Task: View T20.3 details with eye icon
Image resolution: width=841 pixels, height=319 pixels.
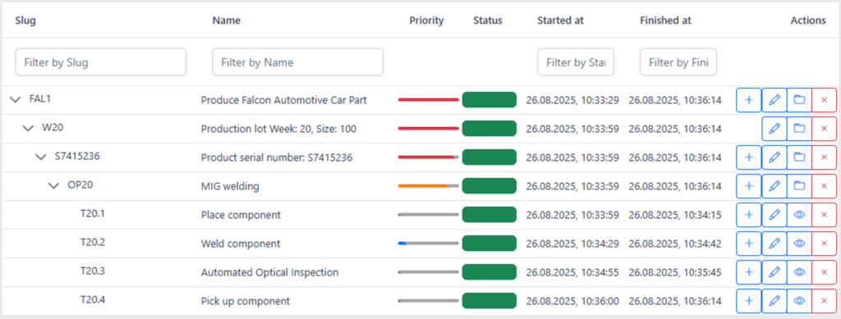Action: click(x=799, y=272)
